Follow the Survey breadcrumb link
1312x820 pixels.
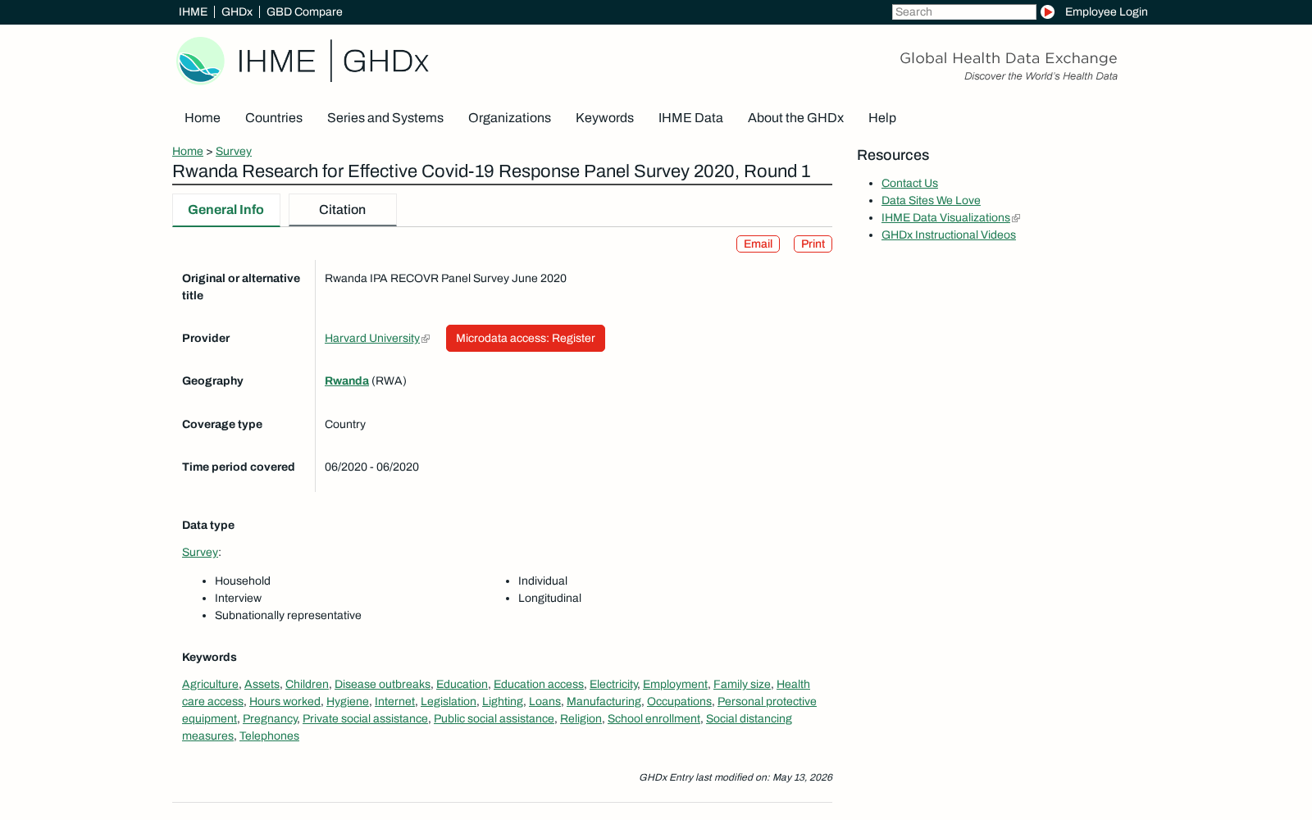[x=234, y=152]
